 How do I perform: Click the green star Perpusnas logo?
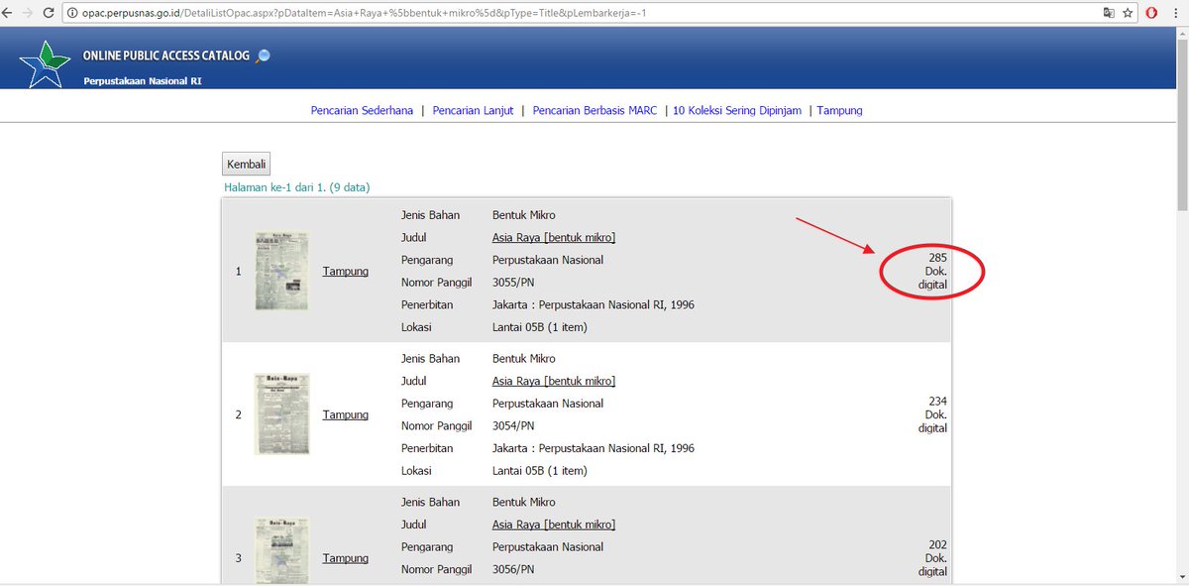(46, 63)
